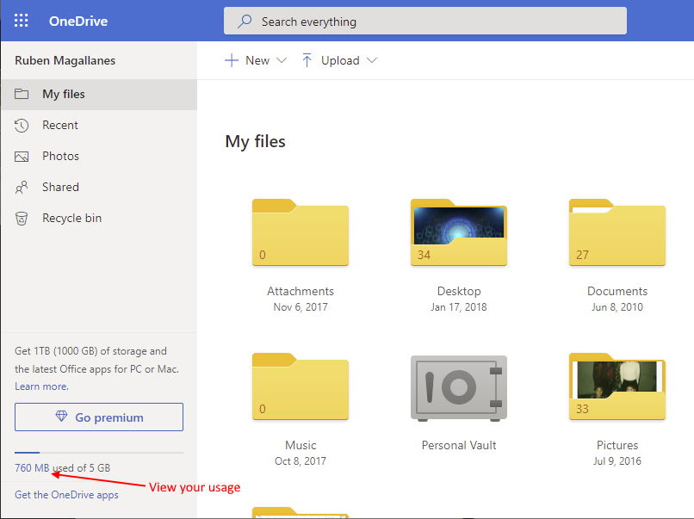Click the Nov 6, 2017 date text

click(301, 307)
